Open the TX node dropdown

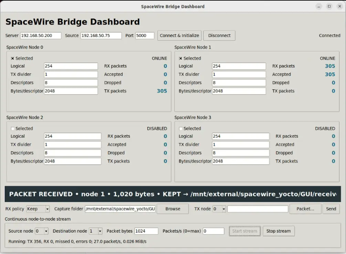(219, 209)
